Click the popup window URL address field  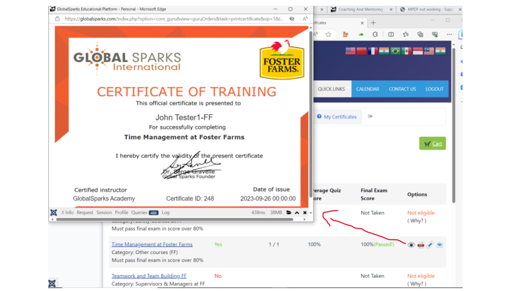coord(174,19)
